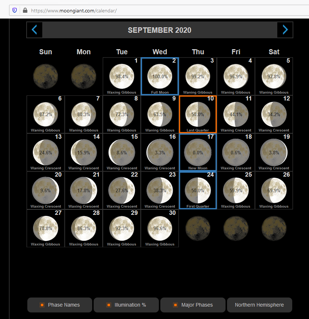The image size is (309, 319).
Task: Open September 1 Waxing Gibbous moon
Action: pos(122,76)
